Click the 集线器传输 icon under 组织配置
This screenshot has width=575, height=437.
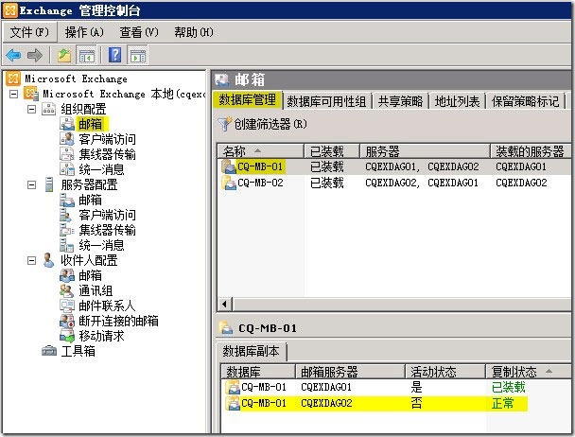pyautogui.click(x=67, y=154)
